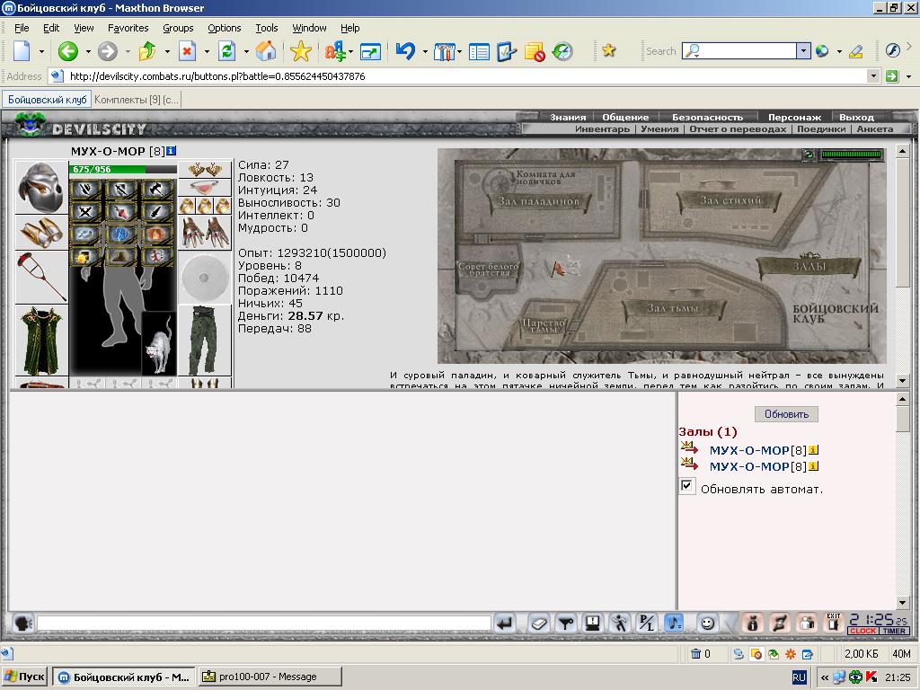Click the red X Stop button
The image size is (920, 690).
[187, 51]
